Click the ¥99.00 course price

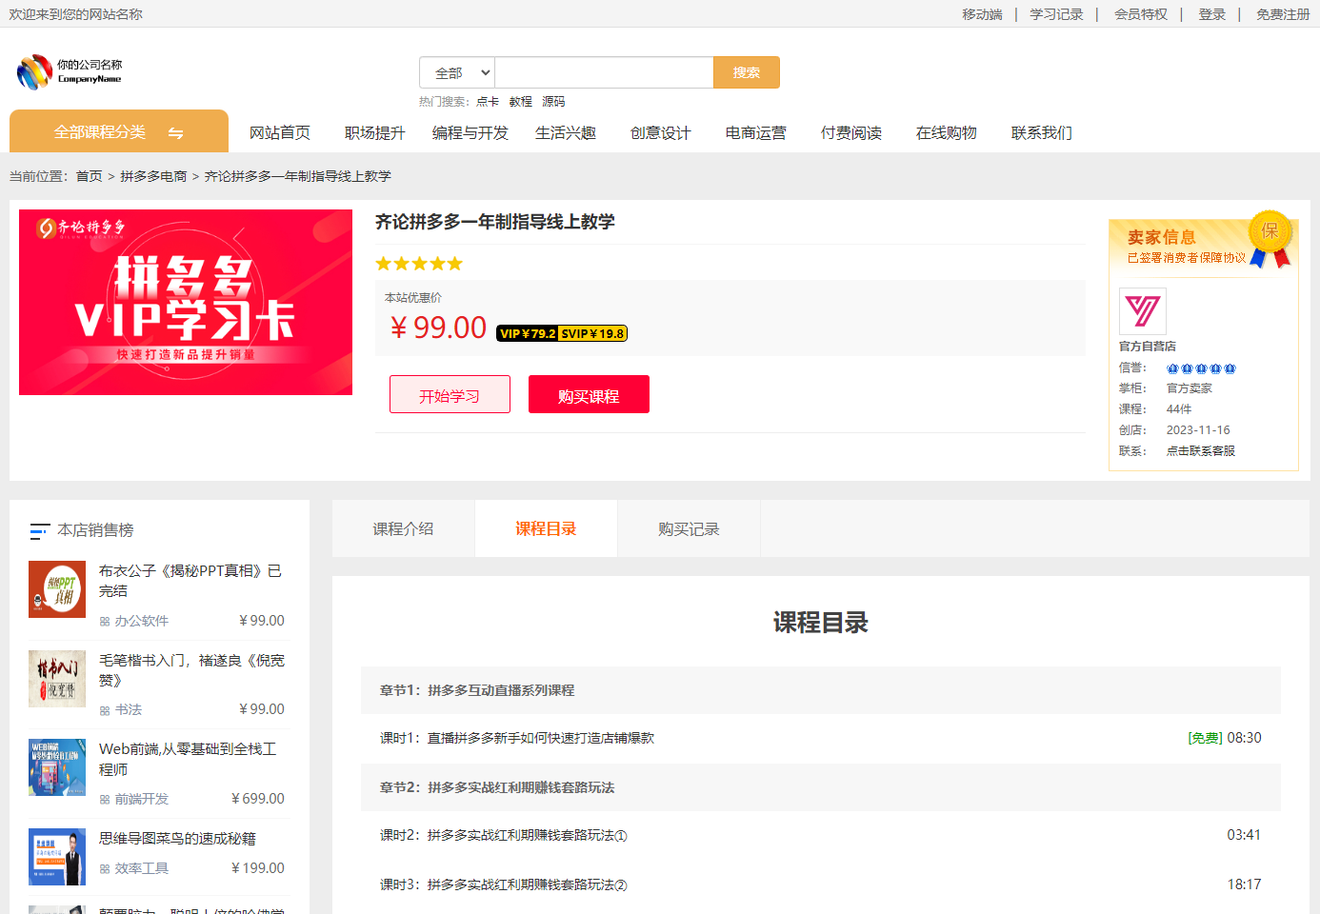click(x=438, y=328)
